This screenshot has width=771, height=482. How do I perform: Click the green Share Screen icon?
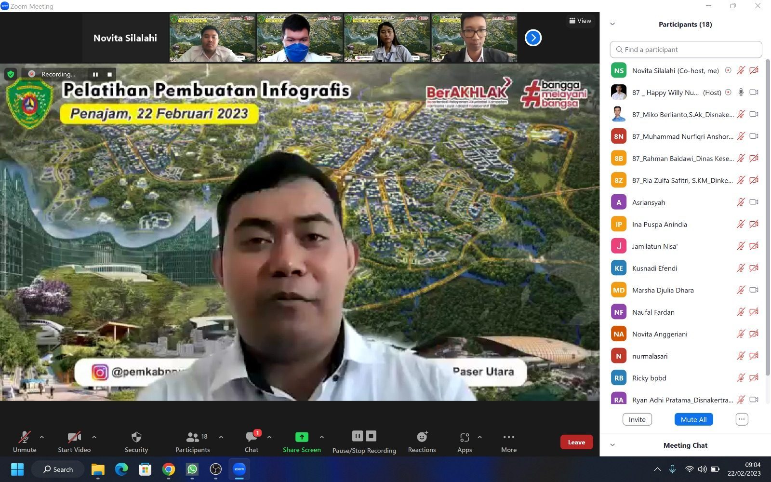302,437
